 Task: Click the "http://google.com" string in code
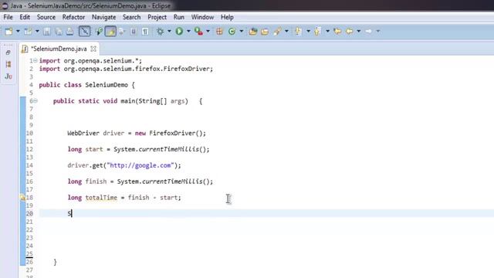140,165
